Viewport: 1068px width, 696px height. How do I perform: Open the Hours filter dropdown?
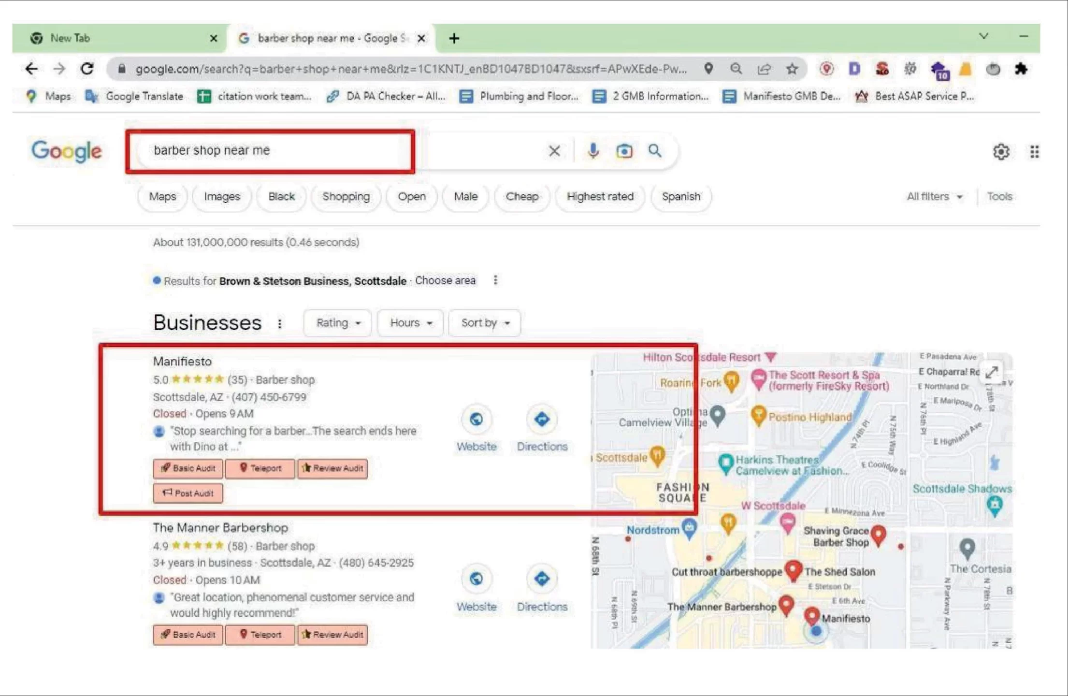pyautogui.click(x=410, y=323)
